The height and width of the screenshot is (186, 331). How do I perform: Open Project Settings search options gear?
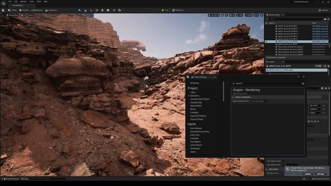point(303,84)
